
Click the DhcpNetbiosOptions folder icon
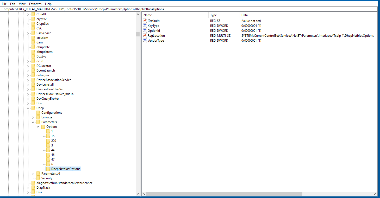point(48,169)
